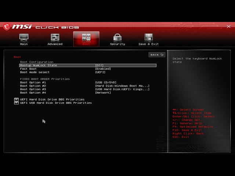Click the Enter/Dbl Click: Select hint
Viewport: 235px width, 176px height.
(x=194, y=117)
